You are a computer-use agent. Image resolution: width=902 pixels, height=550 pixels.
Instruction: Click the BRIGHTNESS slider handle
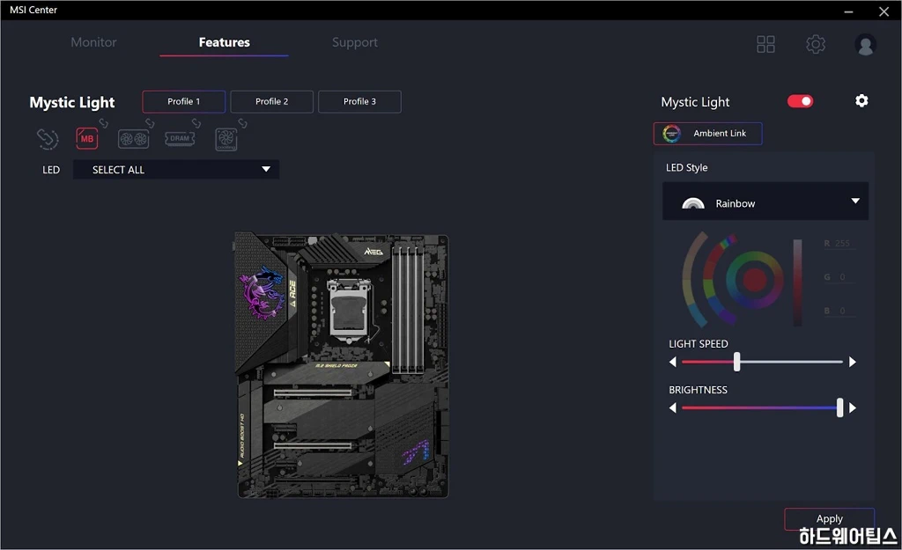pos(839,407)
